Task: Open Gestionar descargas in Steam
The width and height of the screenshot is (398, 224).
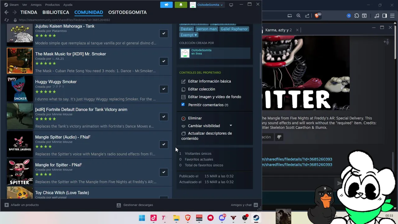Action: coord(135,205)
